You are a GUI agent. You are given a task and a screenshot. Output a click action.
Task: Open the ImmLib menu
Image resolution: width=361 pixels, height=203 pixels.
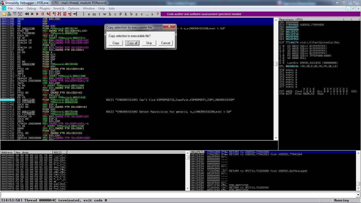click(59, 8)
